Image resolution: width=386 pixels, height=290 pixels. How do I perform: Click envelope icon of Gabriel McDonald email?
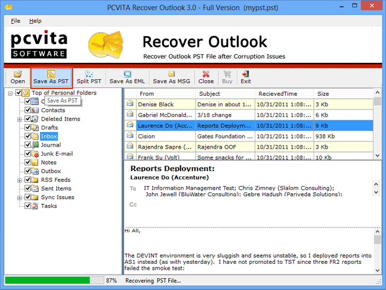tap(130, 114)
